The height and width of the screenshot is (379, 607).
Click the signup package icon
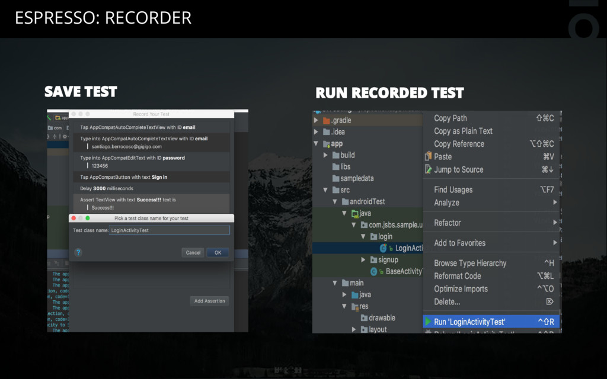pyautogui.click(x=373, y=259)
